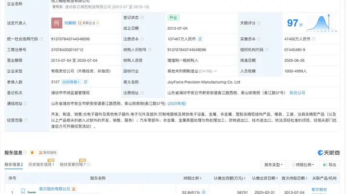Click the 1000-4999人 staff size value
The width and height of the screenshot is (346, 194).
click(x=296, y=71)
